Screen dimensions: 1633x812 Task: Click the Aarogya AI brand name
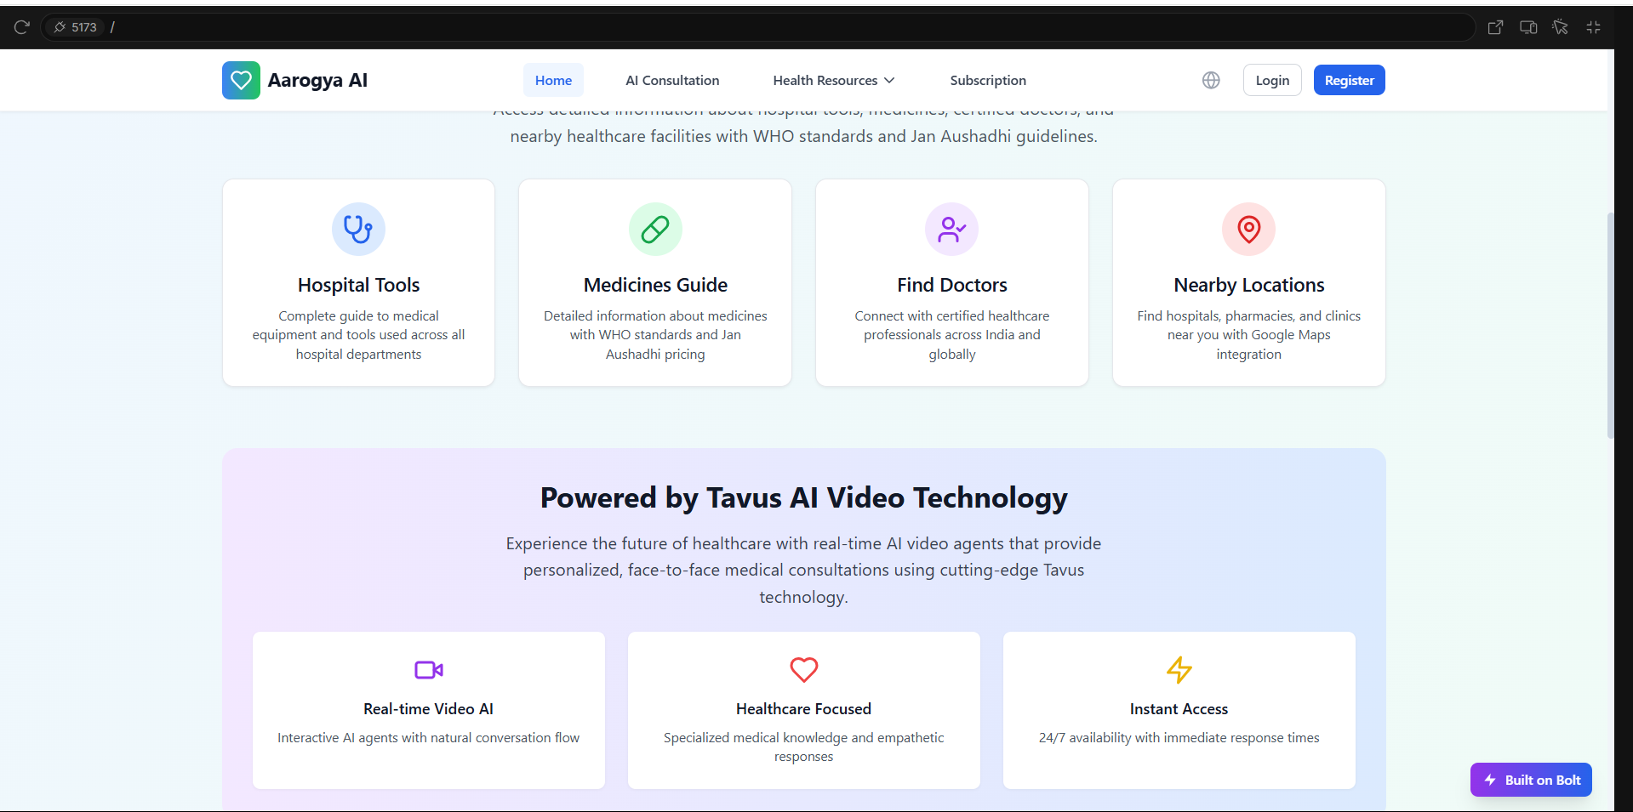[x=317, y=80]
